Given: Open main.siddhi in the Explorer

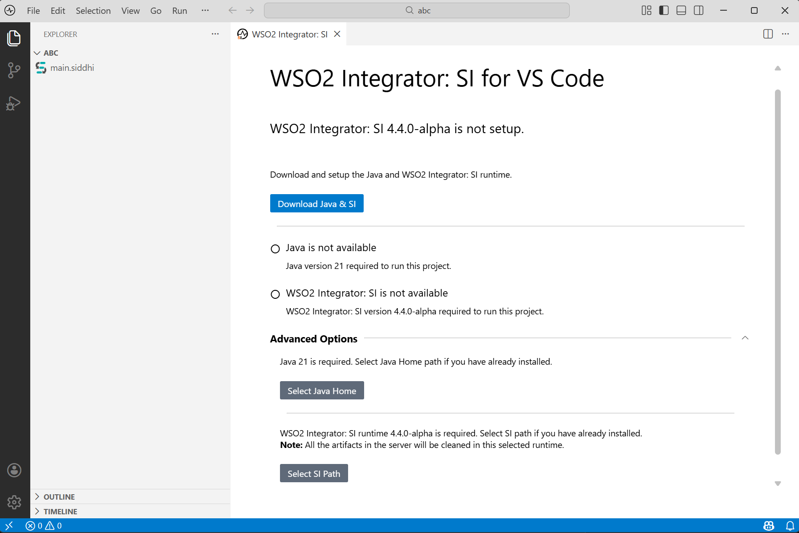Looking at the screenshot, I should pos(130,68).
